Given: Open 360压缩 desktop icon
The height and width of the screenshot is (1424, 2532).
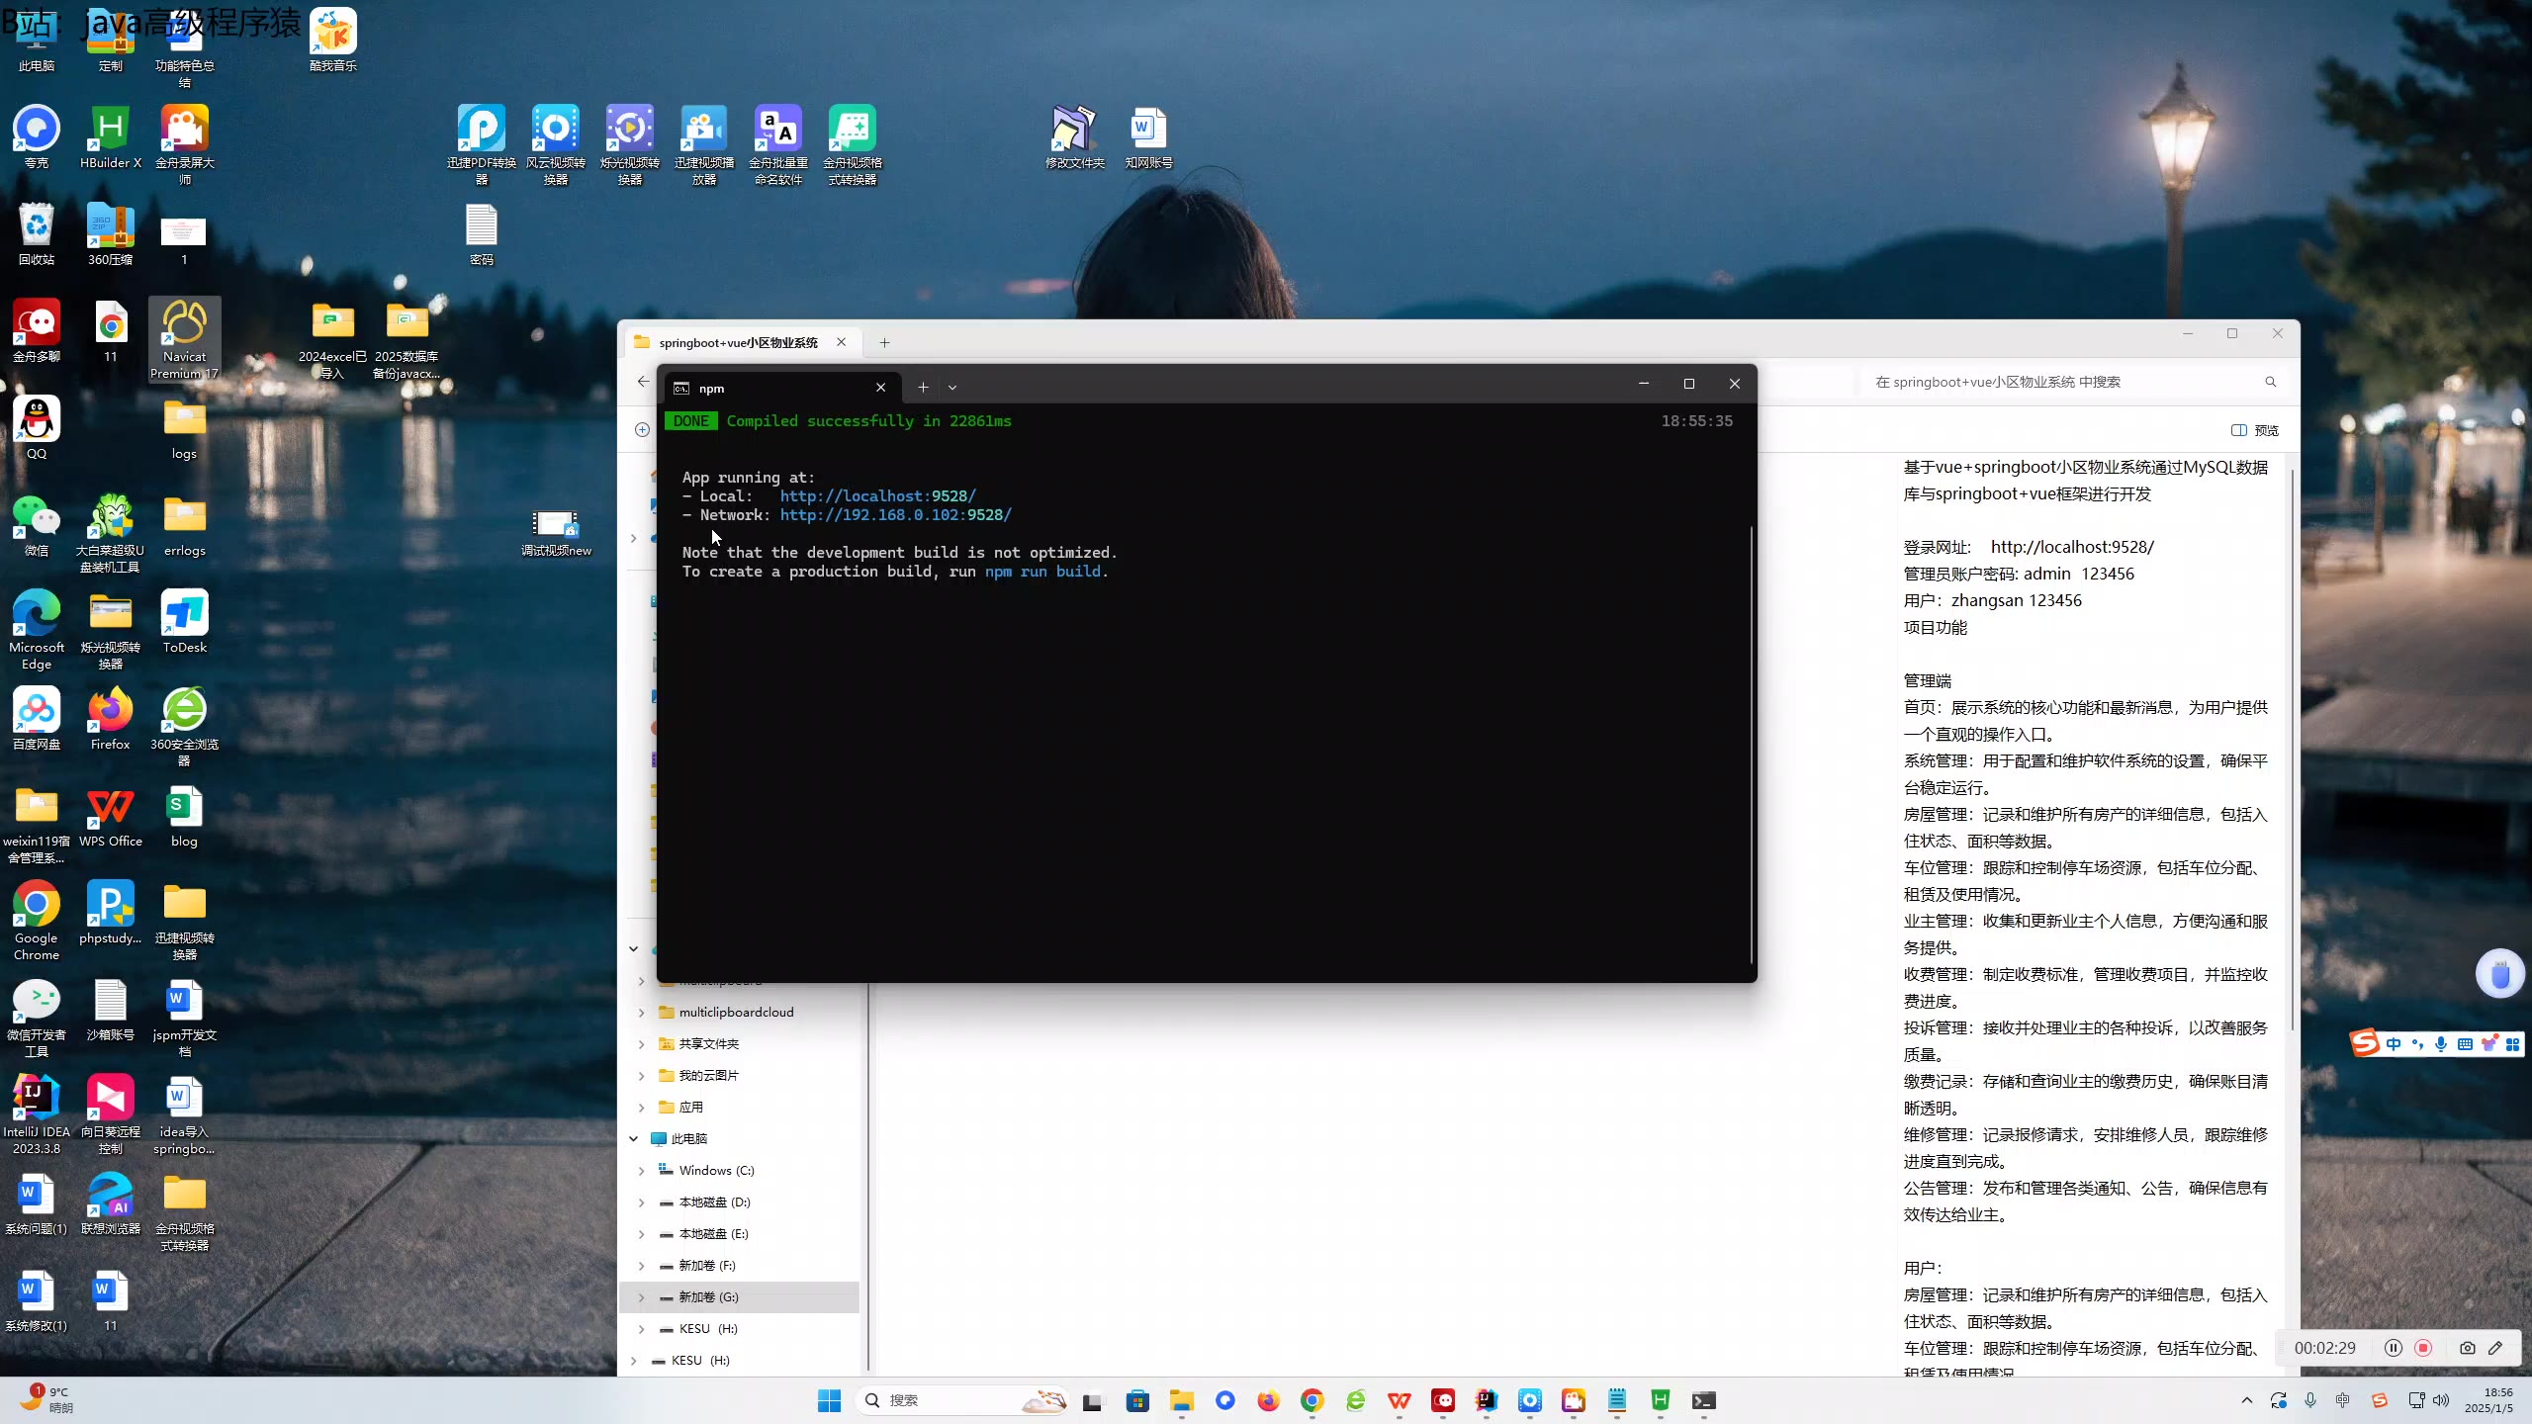Looking at the screenshot, I should [x=110, y=234].
